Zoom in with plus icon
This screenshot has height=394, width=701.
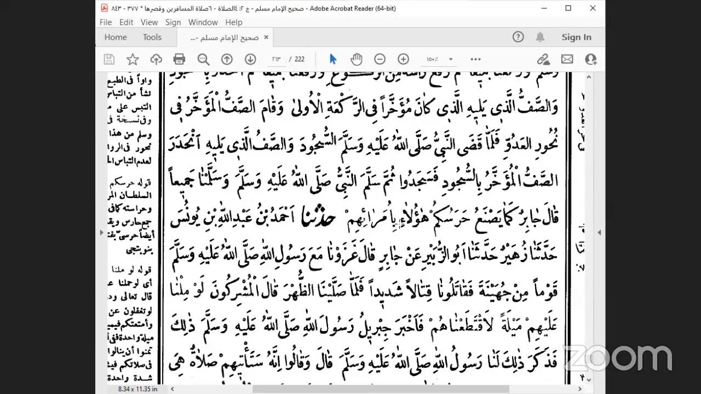coord(403,59)
